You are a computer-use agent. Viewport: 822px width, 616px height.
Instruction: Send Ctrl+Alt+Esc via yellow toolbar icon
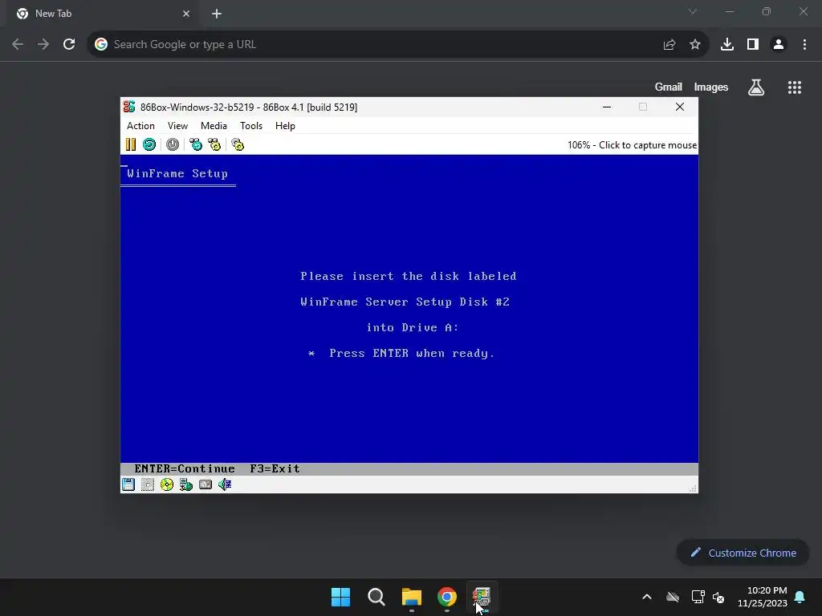[x=214, y=144]
